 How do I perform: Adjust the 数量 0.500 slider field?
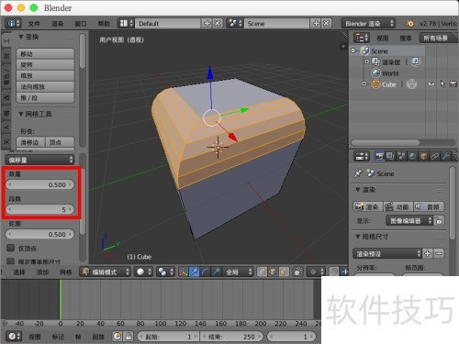pos(39,184)
